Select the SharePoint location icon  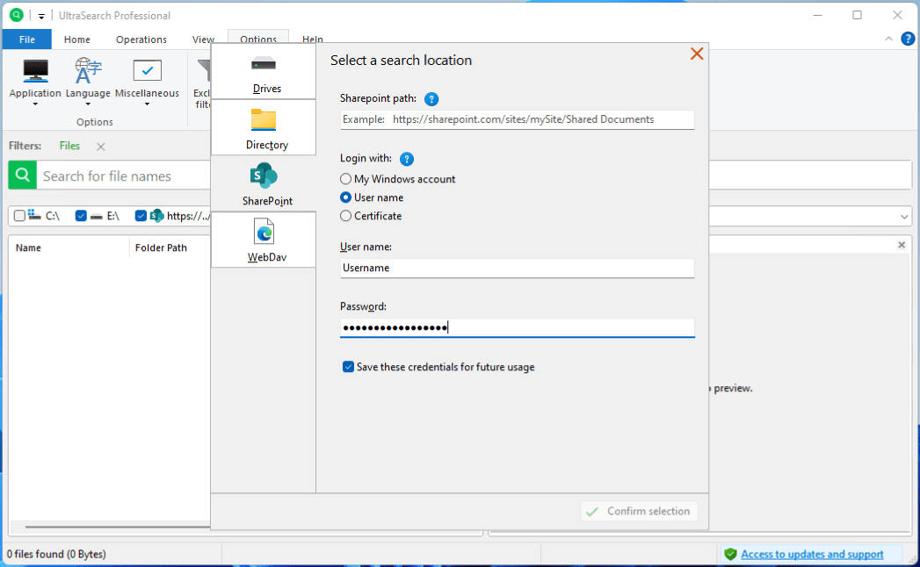264,176
